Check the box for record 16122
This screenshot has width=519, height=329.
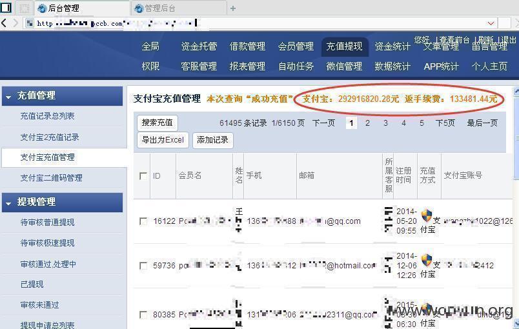click(x=143, y=221)
